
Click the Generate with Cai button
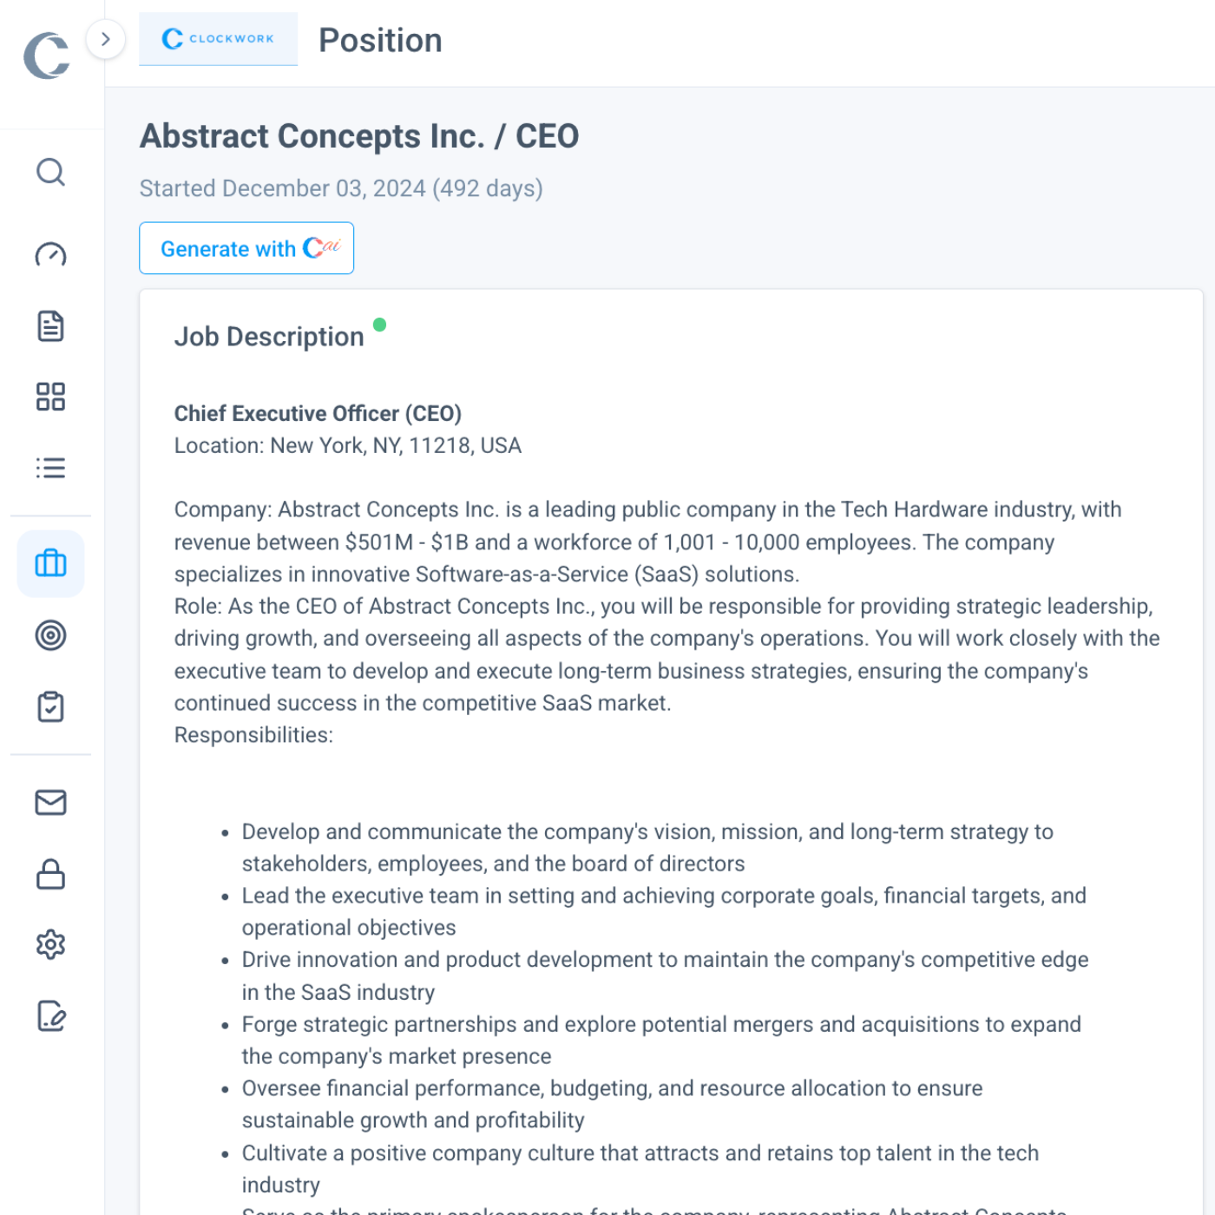tap(246, 248)
